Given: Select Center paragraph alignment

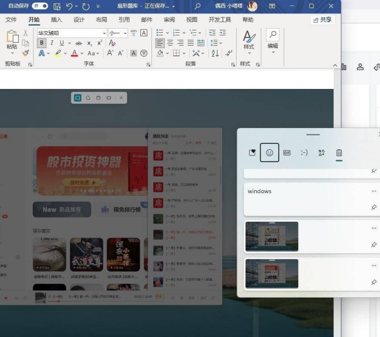Looking at the screenshot, I should 170,43.
